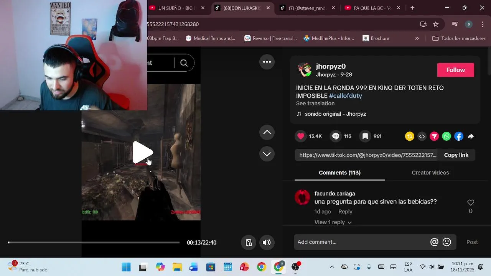Image resolution: width=491 pixels, height=276 pixels.
Task: Open the Windows Start menu
Action: 126,267
